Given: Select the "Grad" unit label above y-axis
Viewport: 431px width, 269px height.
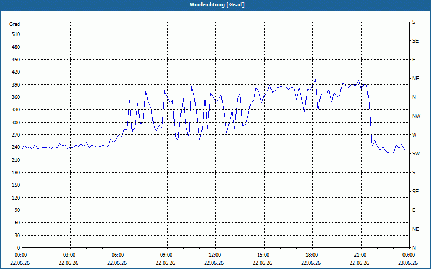Looking at the screenshot, I should click(x=15, y=24).
